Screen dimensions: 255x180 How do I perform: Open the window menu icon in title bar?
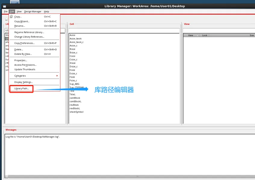(x=4, y=6)
